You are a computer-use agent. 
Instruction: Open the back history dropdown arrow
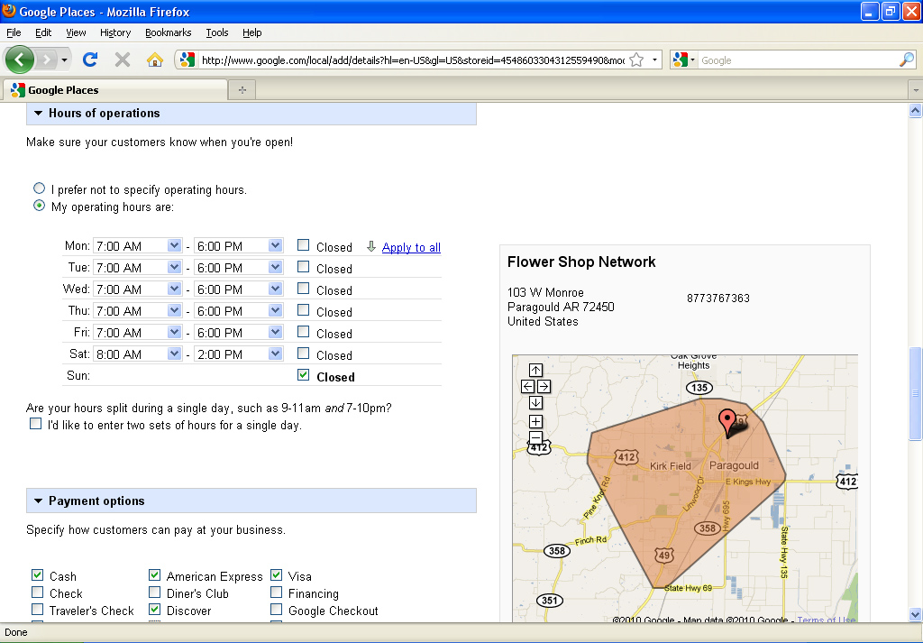(x=64, y=60)
